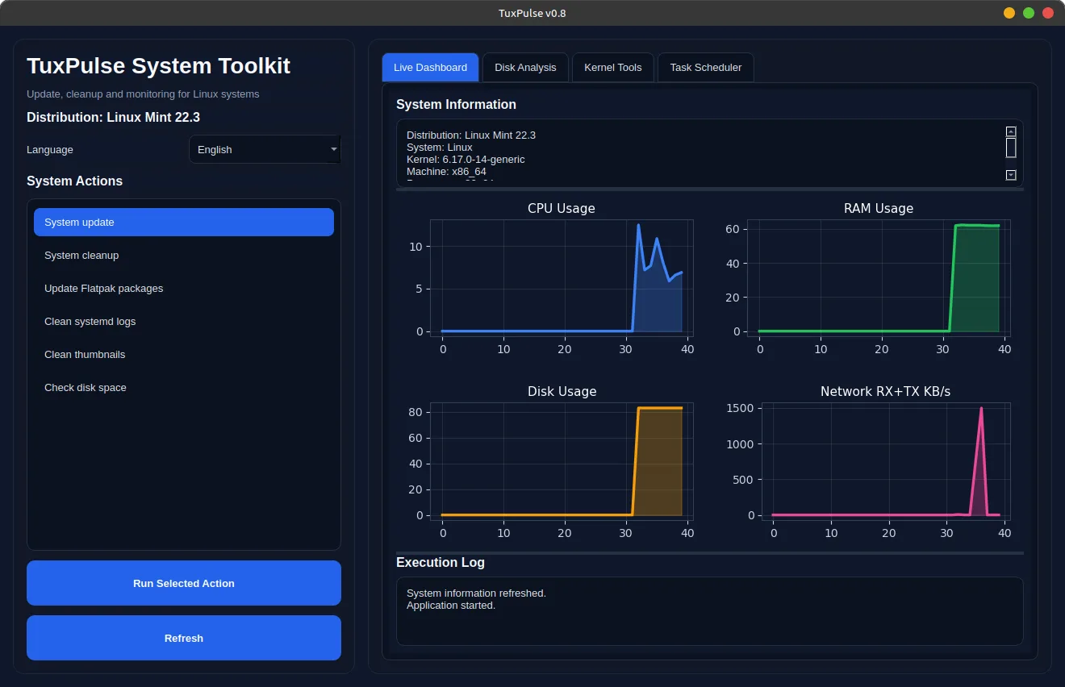Click the Refresh button
The height and width of the screenshot is (687, 1065).
tap(183, 637)
